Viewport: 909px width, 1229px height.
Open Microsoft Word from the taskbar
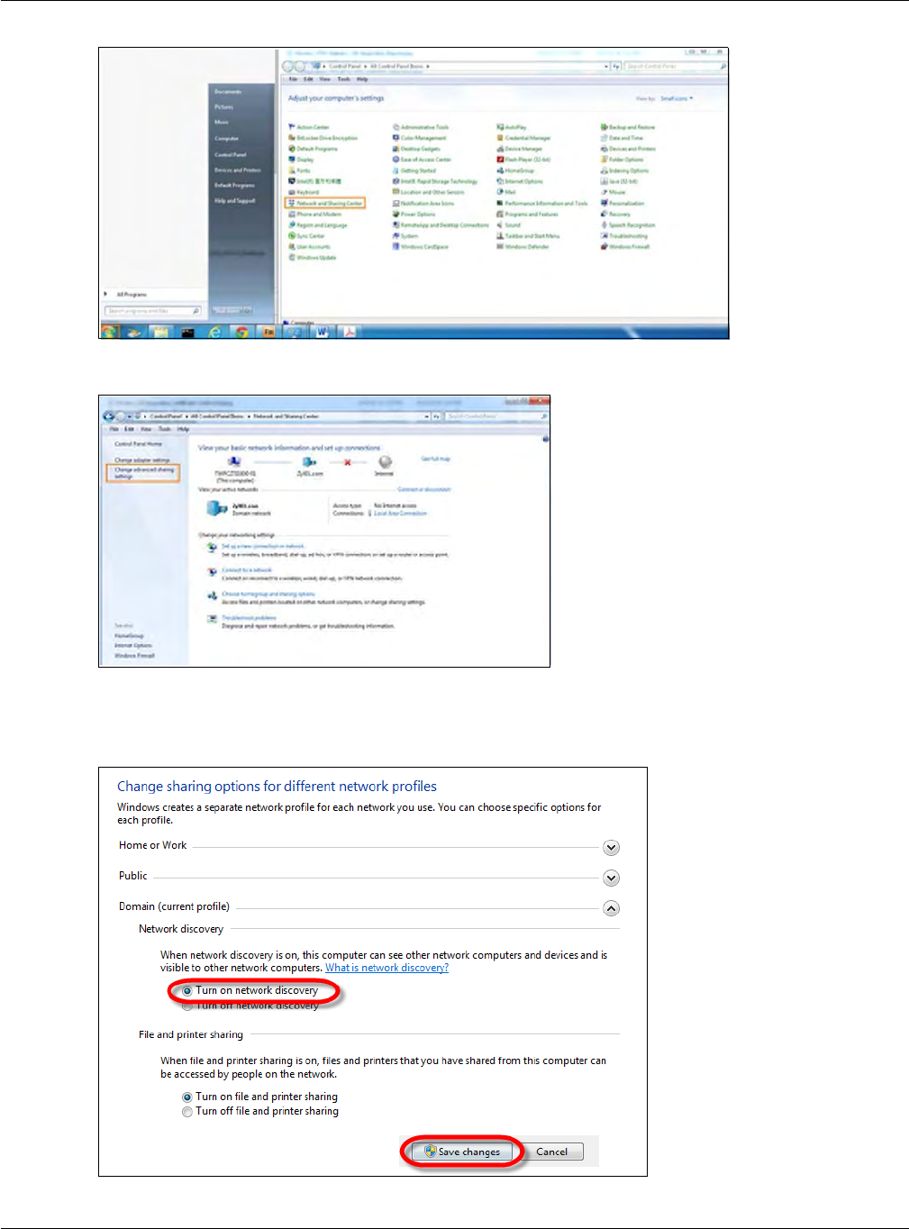pos(322,332)
